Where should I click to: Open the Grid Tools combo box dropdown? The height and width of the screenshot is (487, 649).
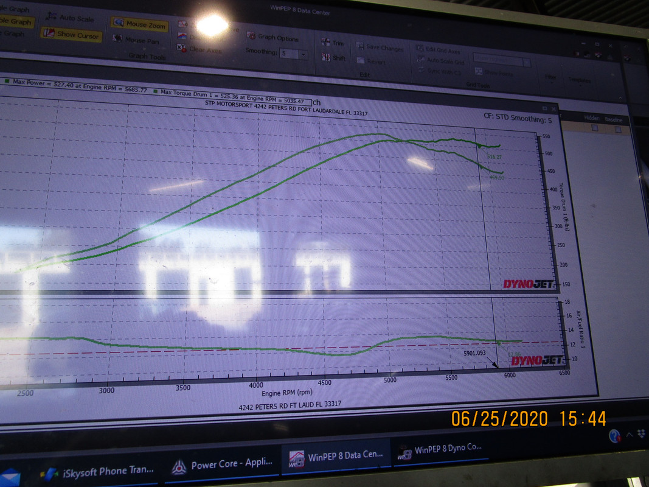[527, 62]
